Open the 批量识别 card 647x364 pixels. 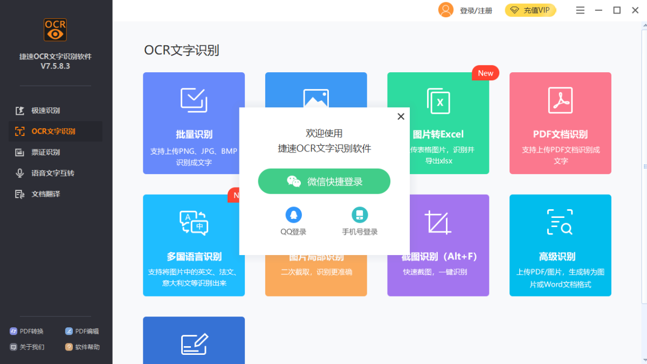pos(194,123)
